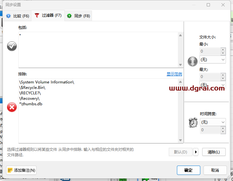Image resolution: width=233 pixels, height=181 pixels.
Task: Increase the 最小 file size value
Action: click(223, 49)
